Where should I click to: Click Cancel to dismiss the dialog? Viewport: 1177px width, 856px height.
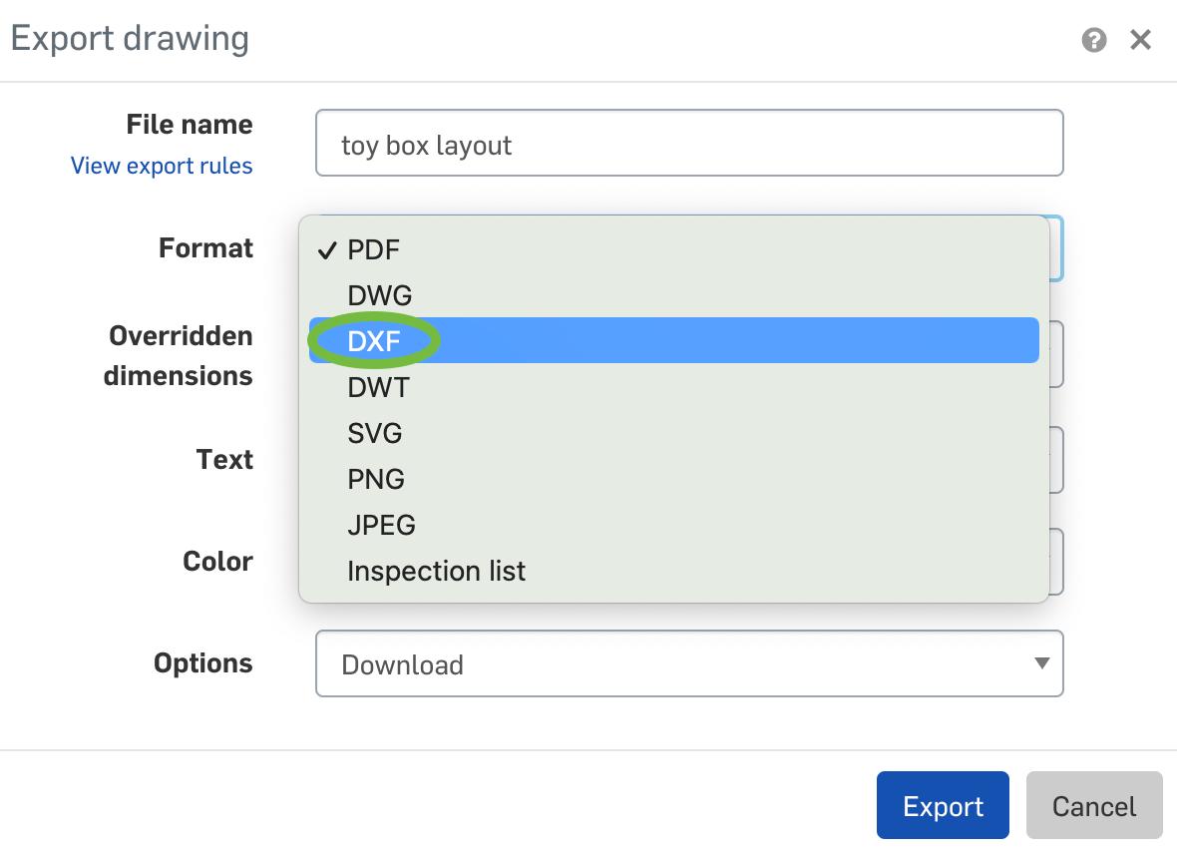(x=1094, y=805)
